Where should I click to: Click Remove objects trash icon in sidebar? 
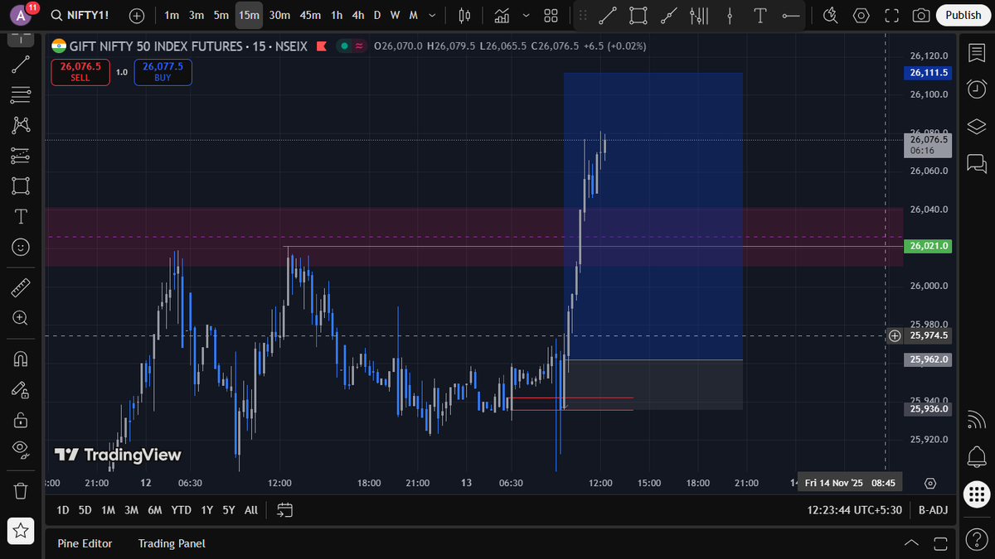click(x=21, y=490)
